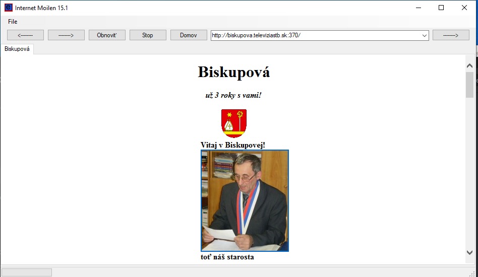Image resolution: width=478 pixels, height=277 pixels.
Task: Go back with the left arrow button
Action: tap(25, 35)
